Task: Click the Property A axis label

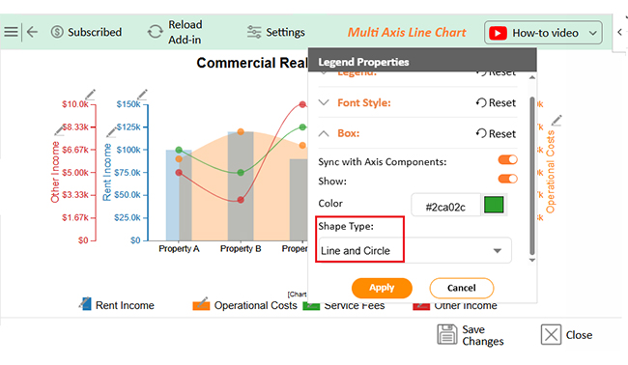Action: [x=179, y=248]
